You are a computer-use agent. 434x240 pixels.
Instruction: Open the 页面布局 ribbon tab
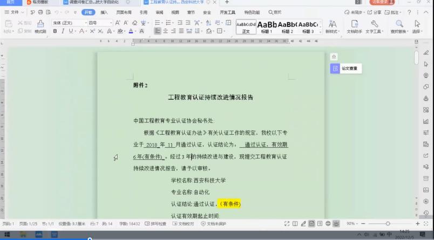pyautogui.click(x=124, y=12)
